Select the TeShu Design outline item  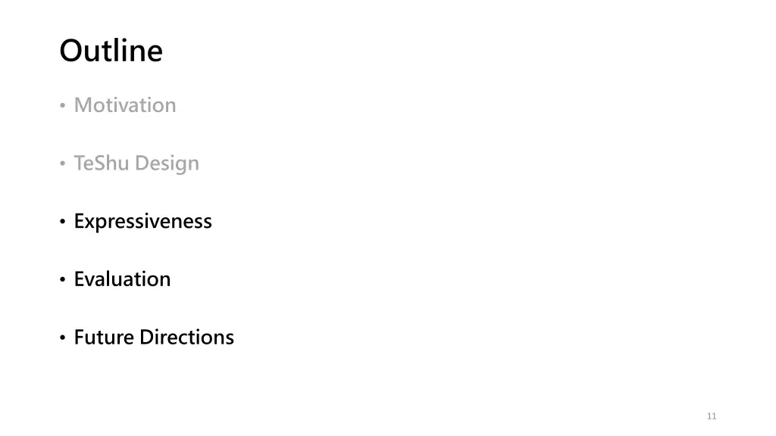click(136, 163)
